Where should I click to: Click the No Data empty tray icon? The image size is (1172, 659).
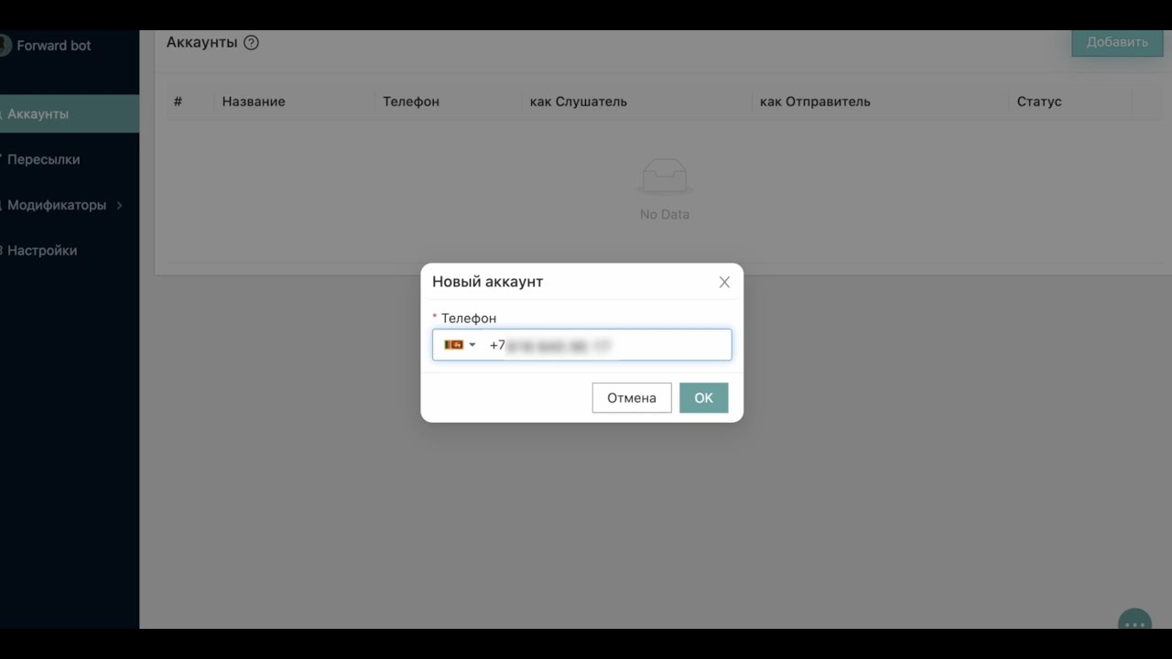(x=665, y=177)
